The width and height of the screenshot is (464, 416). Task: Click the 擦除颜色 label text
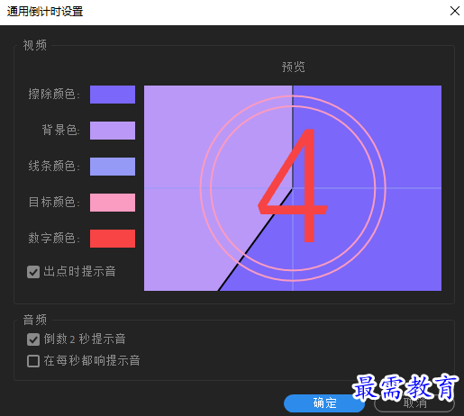click(x=54, y=95)
